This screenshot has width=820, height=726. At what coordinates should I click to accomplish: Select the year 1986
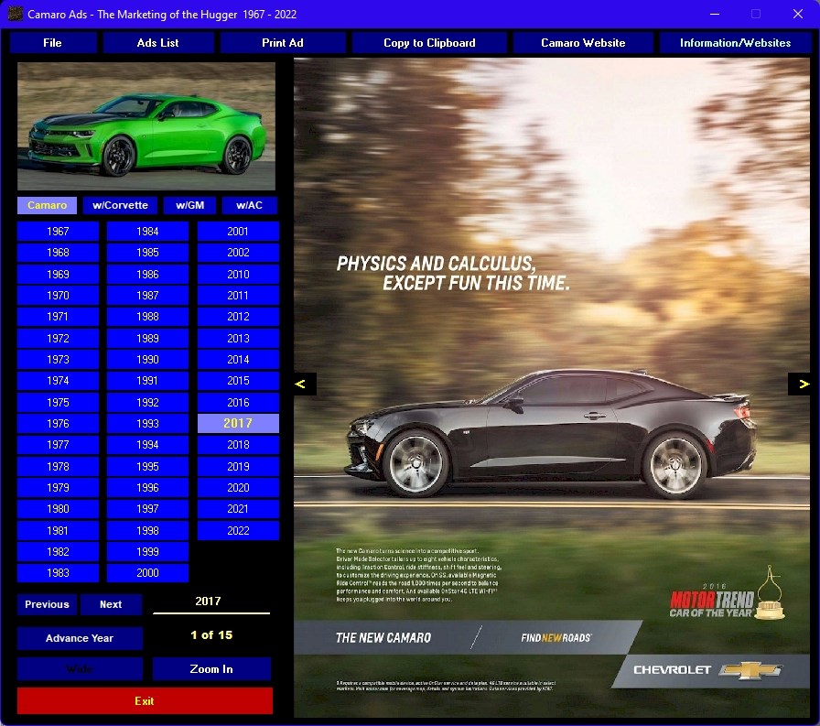[x=147, y=274]
